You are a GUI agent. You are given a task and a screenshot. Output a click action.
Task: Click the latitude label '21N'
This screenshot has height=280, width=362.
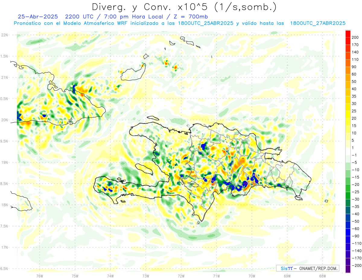pos(4,78)
